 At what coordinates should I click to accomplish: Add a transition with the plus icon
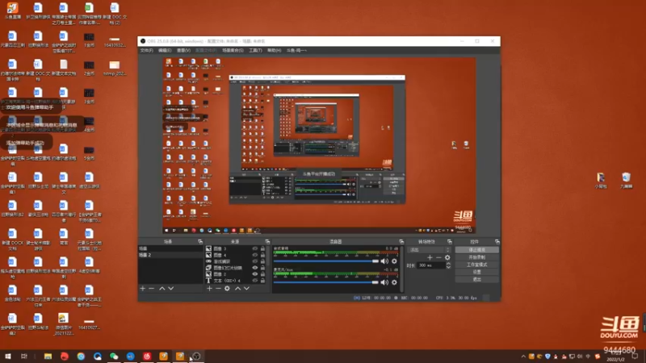pyautogui.click(x=430, y=257)
